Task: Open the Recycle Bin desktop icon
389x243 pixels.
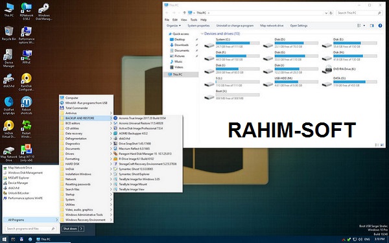Action: click(9, 33)
